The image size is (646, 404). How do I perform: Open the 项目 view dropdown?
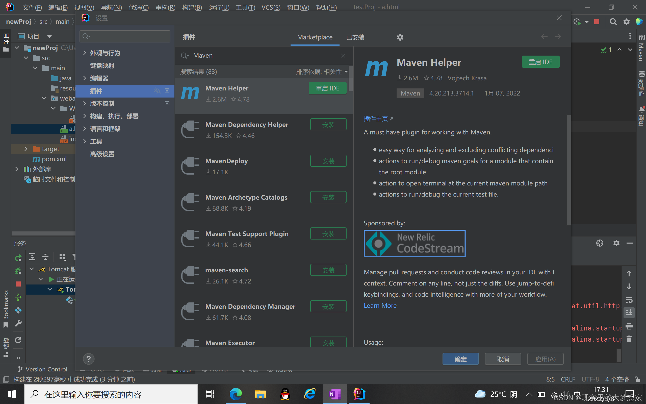pos(49,36)
